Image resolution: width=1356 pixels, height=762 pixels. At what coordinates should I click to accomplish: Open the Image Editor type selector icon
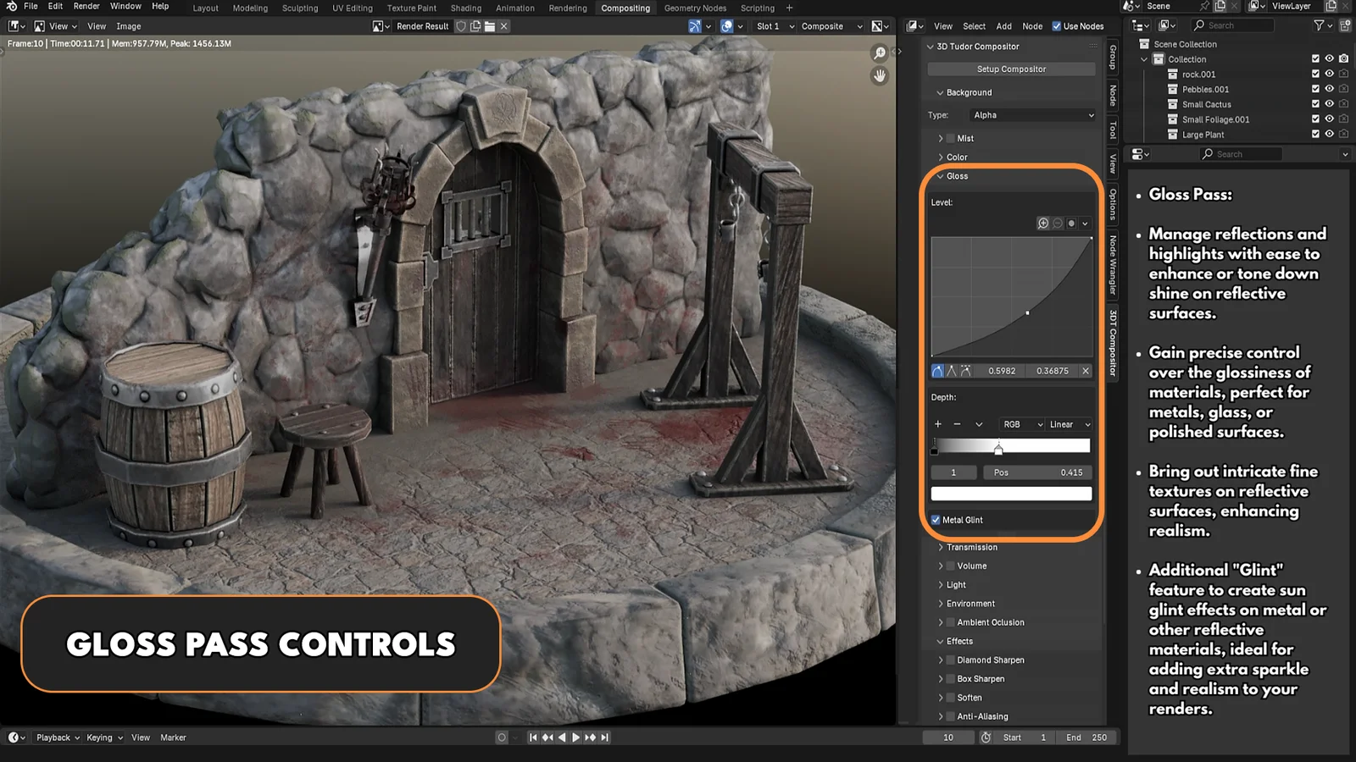(x=14, y=26)
